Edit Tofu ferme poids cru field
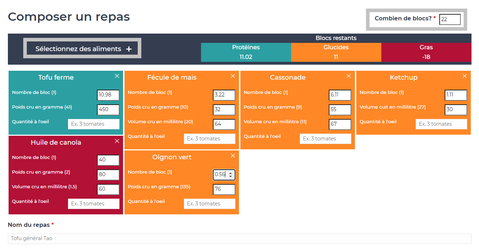This screenshot has height=249, width=479. point(108,110)
